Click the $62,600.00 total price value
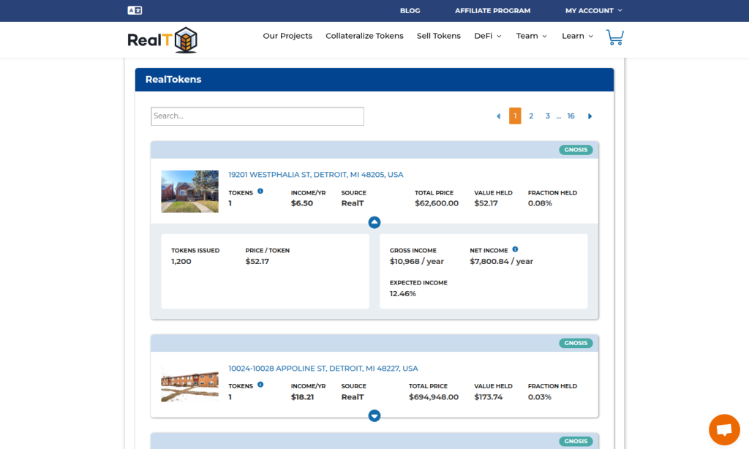The width and height of the screenshot is (749, 449). 437,203
